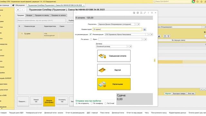Click the first cash register icon in right panel
Viewport: 206px width, 116px height.
(x=165, y=36)
